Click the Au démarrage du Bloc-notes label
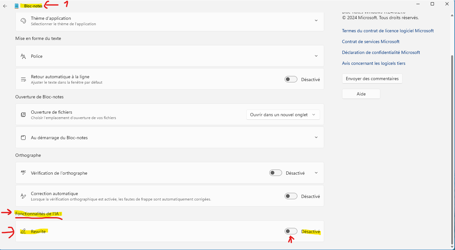The height and width of the screenshot is (250, 455). pyautogui.click(x=59, y=138)
